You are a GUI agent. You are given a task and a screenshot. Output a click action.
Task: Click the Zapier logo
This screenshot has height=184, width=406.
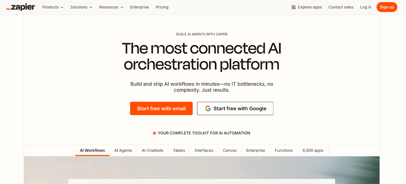point(20,7)
